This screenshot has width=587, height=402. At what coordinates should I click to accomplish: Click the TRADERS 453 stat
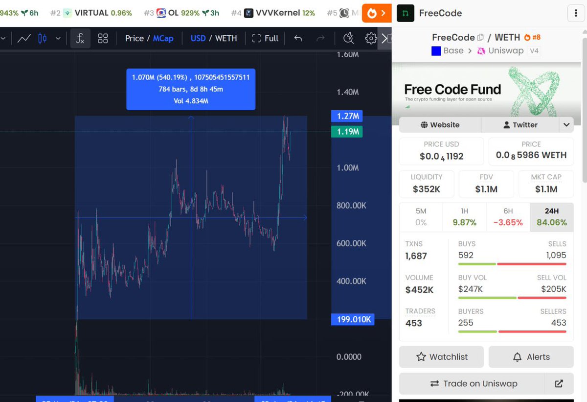[x=420, y=317]
